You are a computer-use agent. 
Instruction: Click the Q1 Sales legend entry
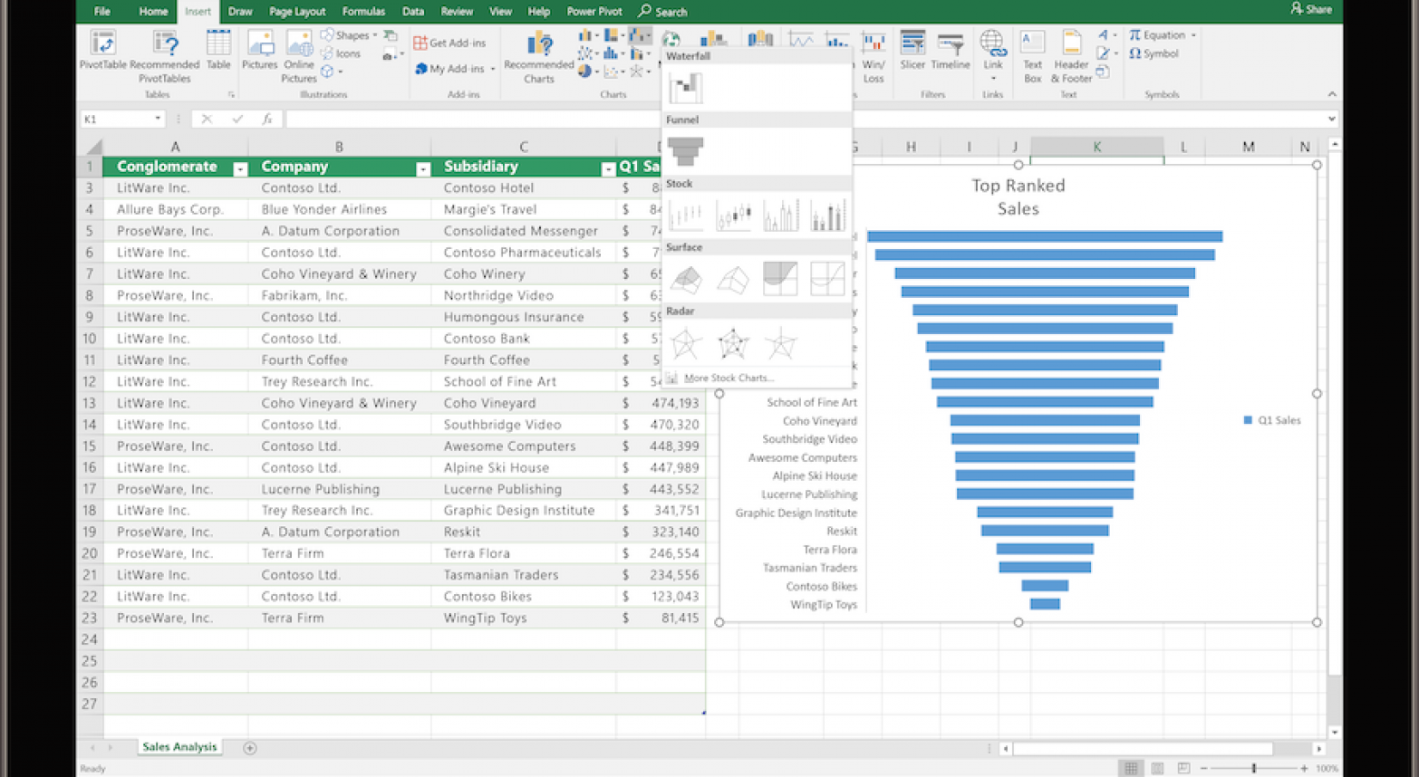[x=1272, y=420]
